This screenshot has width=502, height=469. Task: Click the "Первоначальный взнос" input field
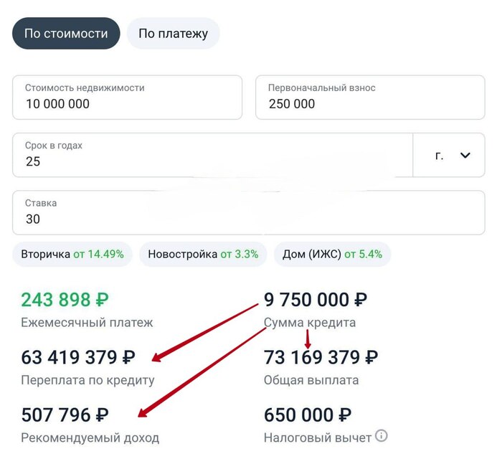(x=370, y=97)
